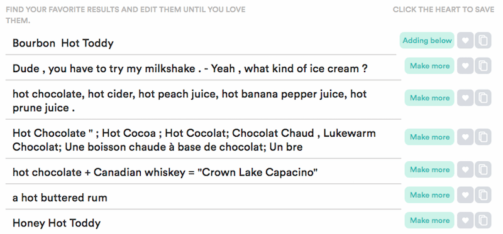Heart the hot buttered rum result
Viewport: 503px width, 234px height.
[x=465, y=195]
